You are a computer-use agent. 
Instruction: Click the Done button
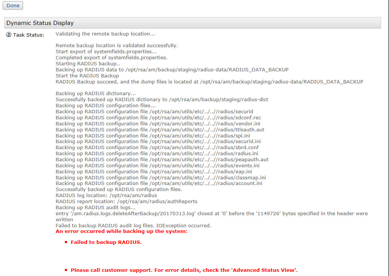tap(13, 5)
